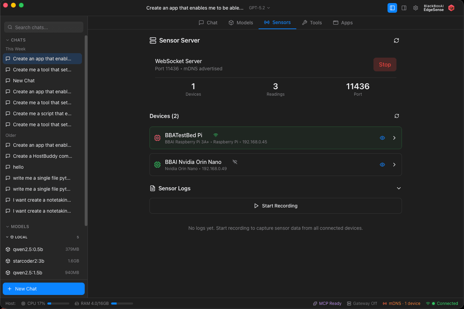The height and width of the screenshot is (309, 464).
Task: Open the Tools tab
Action: [312, 23]
